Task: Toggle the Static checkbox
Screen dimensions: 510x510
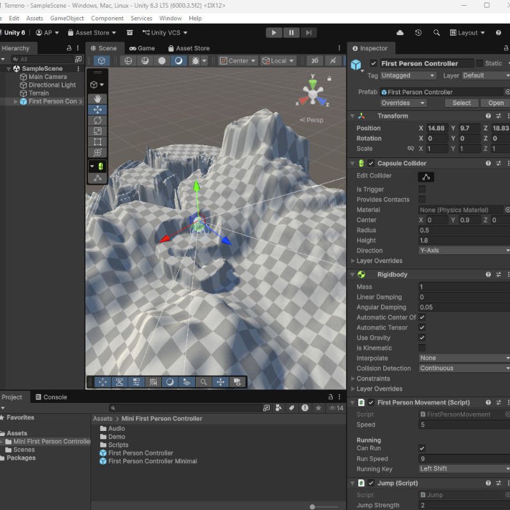Action: coord(479,63)
